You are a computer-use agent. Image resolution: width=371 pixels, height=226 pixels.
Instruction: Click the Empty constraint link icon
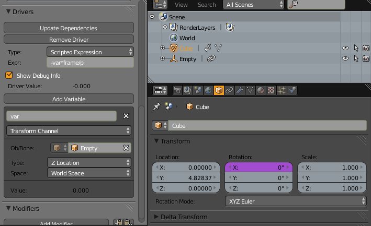click(x=211, y=58)
